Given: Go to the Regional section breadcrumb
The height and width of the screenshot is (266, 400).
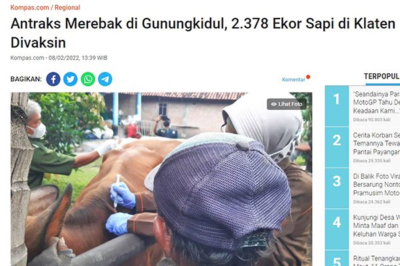Looking at the screenshot, I should click(67, 7).
